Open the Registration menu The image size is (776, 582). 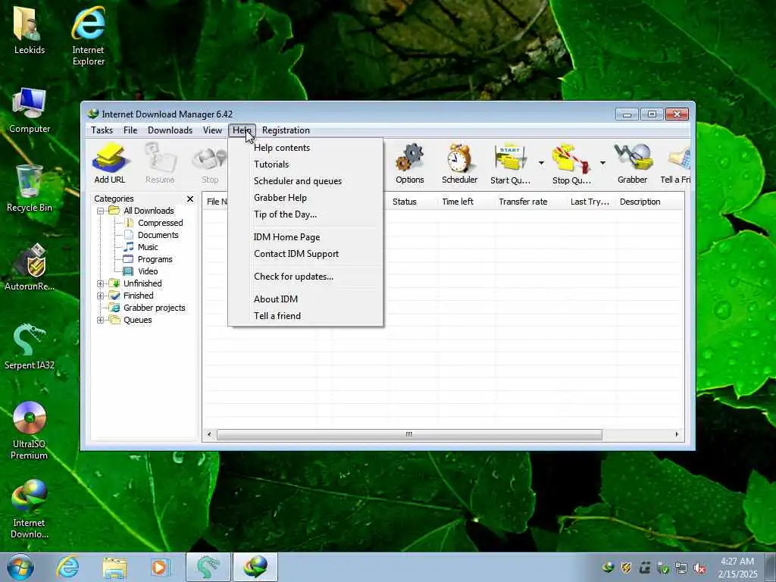tap(286, 130)
